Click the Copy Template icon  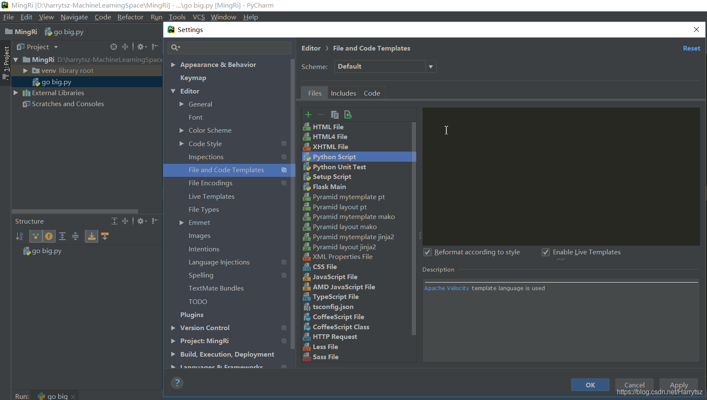pos(335,115)
